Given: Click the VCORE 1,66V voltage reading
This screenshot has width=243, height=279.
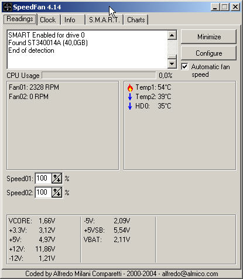Looking at the screenshot, I should tap(32, 221).
